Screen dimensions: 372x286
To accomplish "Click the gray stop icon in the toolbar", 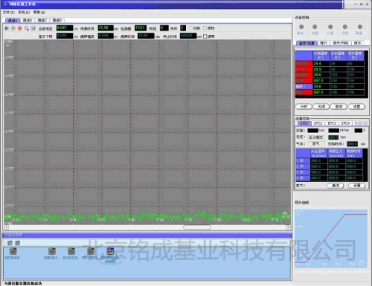I will tap(13, 28).
